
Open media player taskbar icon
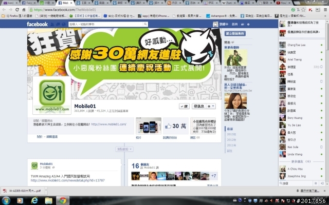pyautogui.click(x=20, y=200)
